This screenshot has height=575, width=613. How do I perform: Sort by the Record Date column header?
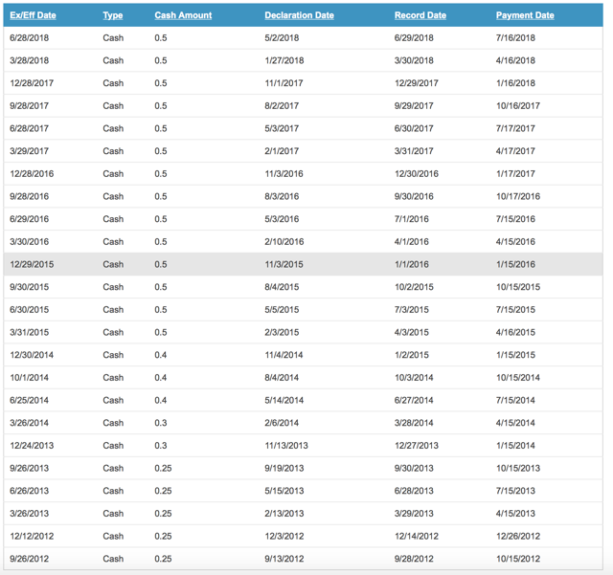coord(420,15)
